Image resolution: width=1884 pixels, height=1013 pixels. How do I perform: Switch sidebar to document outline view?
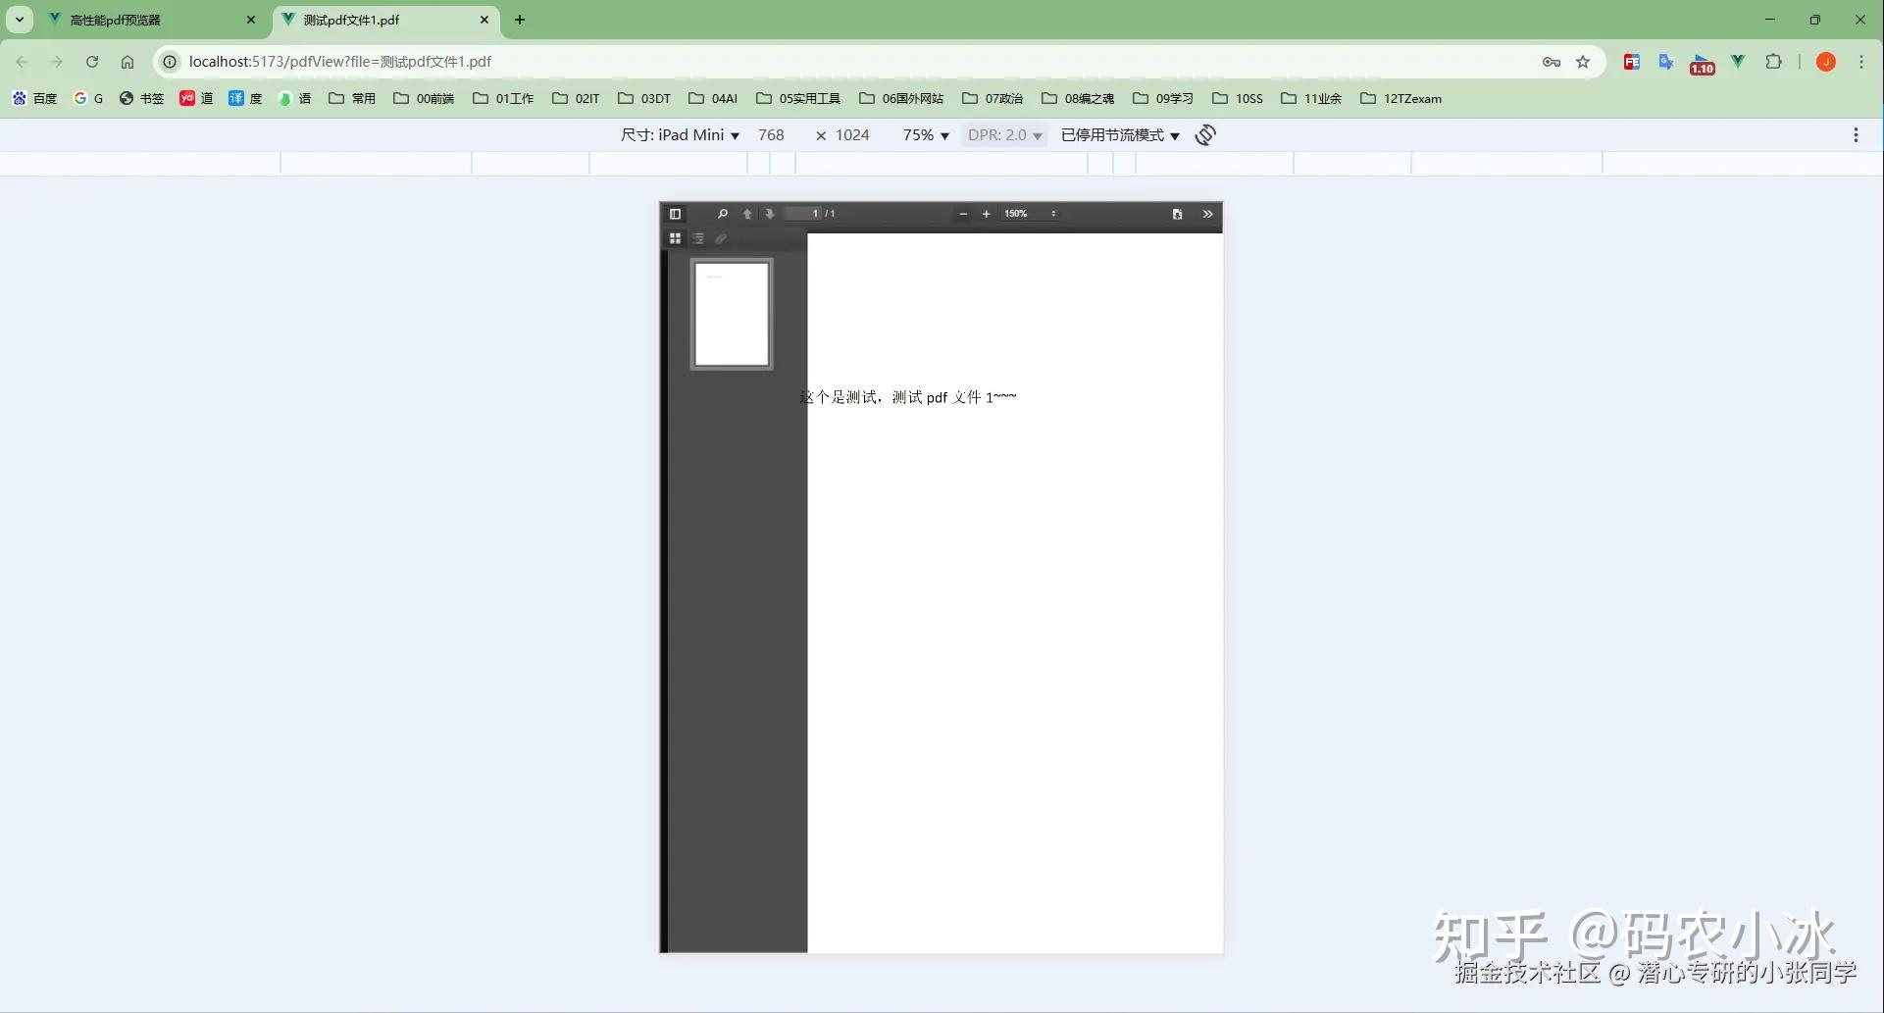698,238
